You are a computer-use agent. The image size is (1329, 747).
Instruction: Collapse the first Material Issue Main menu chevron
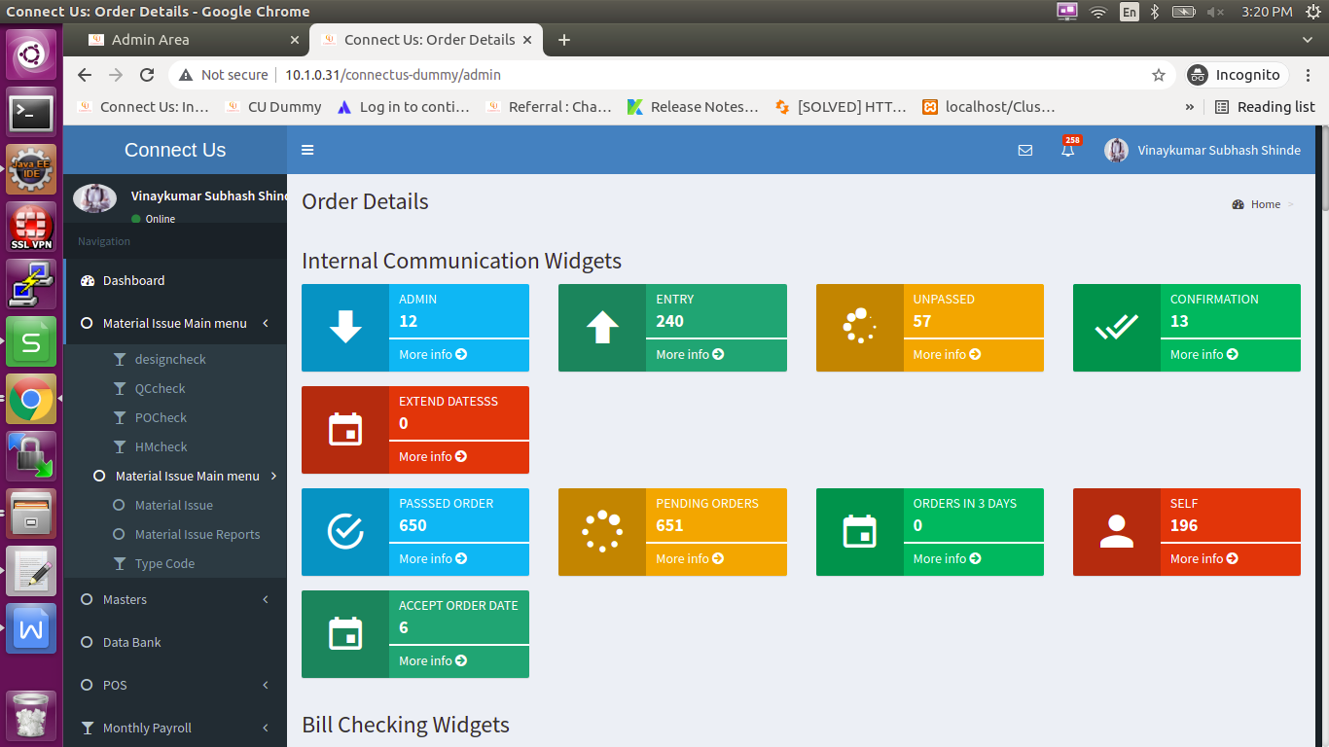(x=266, y=323)
